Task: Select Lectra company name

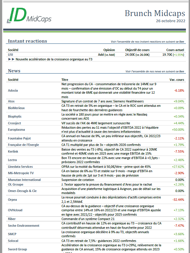Action: pos(13,160)
